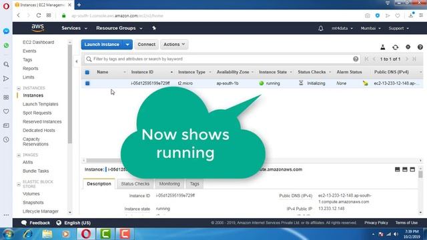Toggle select-all instances checkbox in header

point(87,73)
